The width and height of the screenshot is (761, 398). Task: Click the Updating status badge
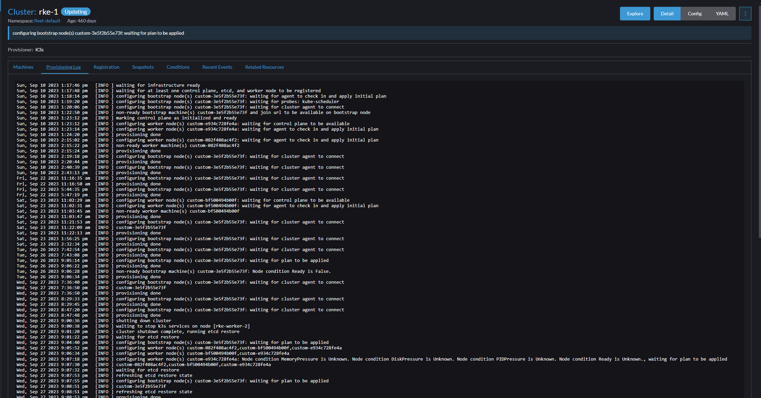(76, 12)
